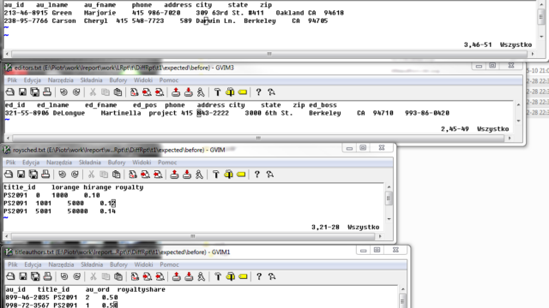Click 'Oakland' city text in authors window
This screenshot has width=549, height=308.
290,13
